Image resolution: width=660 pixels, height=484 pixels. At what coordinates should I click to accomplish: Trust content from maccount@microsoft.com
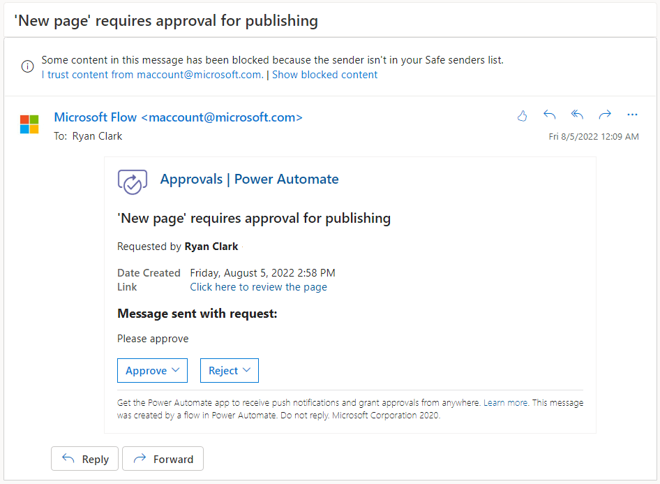[x=152, y=75]
